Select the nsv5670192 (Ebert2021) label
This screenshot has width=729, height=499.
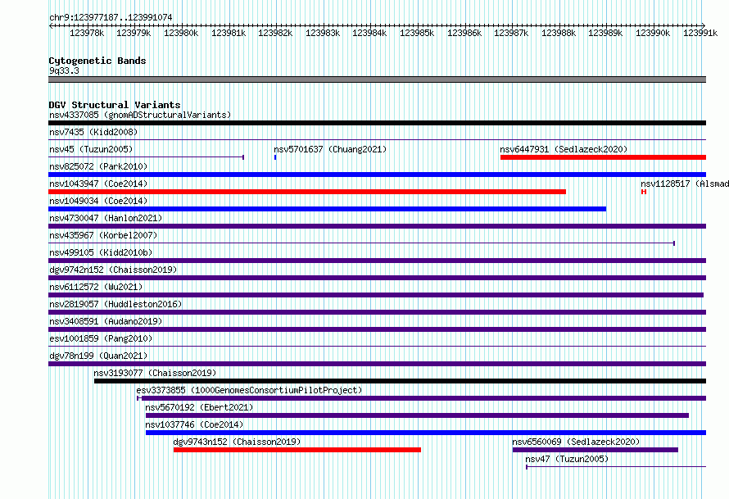[200, 407]
